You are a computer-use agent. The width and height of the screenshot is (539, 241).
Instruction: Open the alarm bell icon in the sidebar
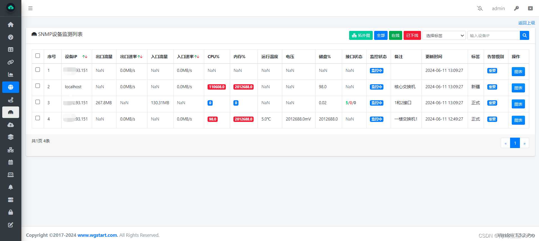(11, 187)
